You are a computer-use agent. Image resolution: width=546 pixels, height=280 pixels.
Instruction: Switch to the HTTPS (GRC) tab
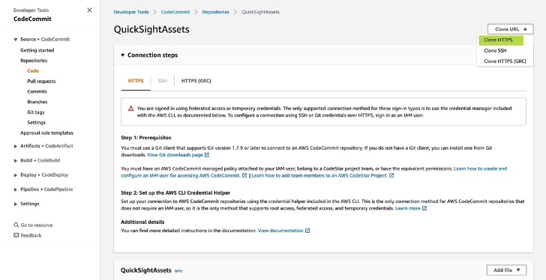(x=196, y=81)
